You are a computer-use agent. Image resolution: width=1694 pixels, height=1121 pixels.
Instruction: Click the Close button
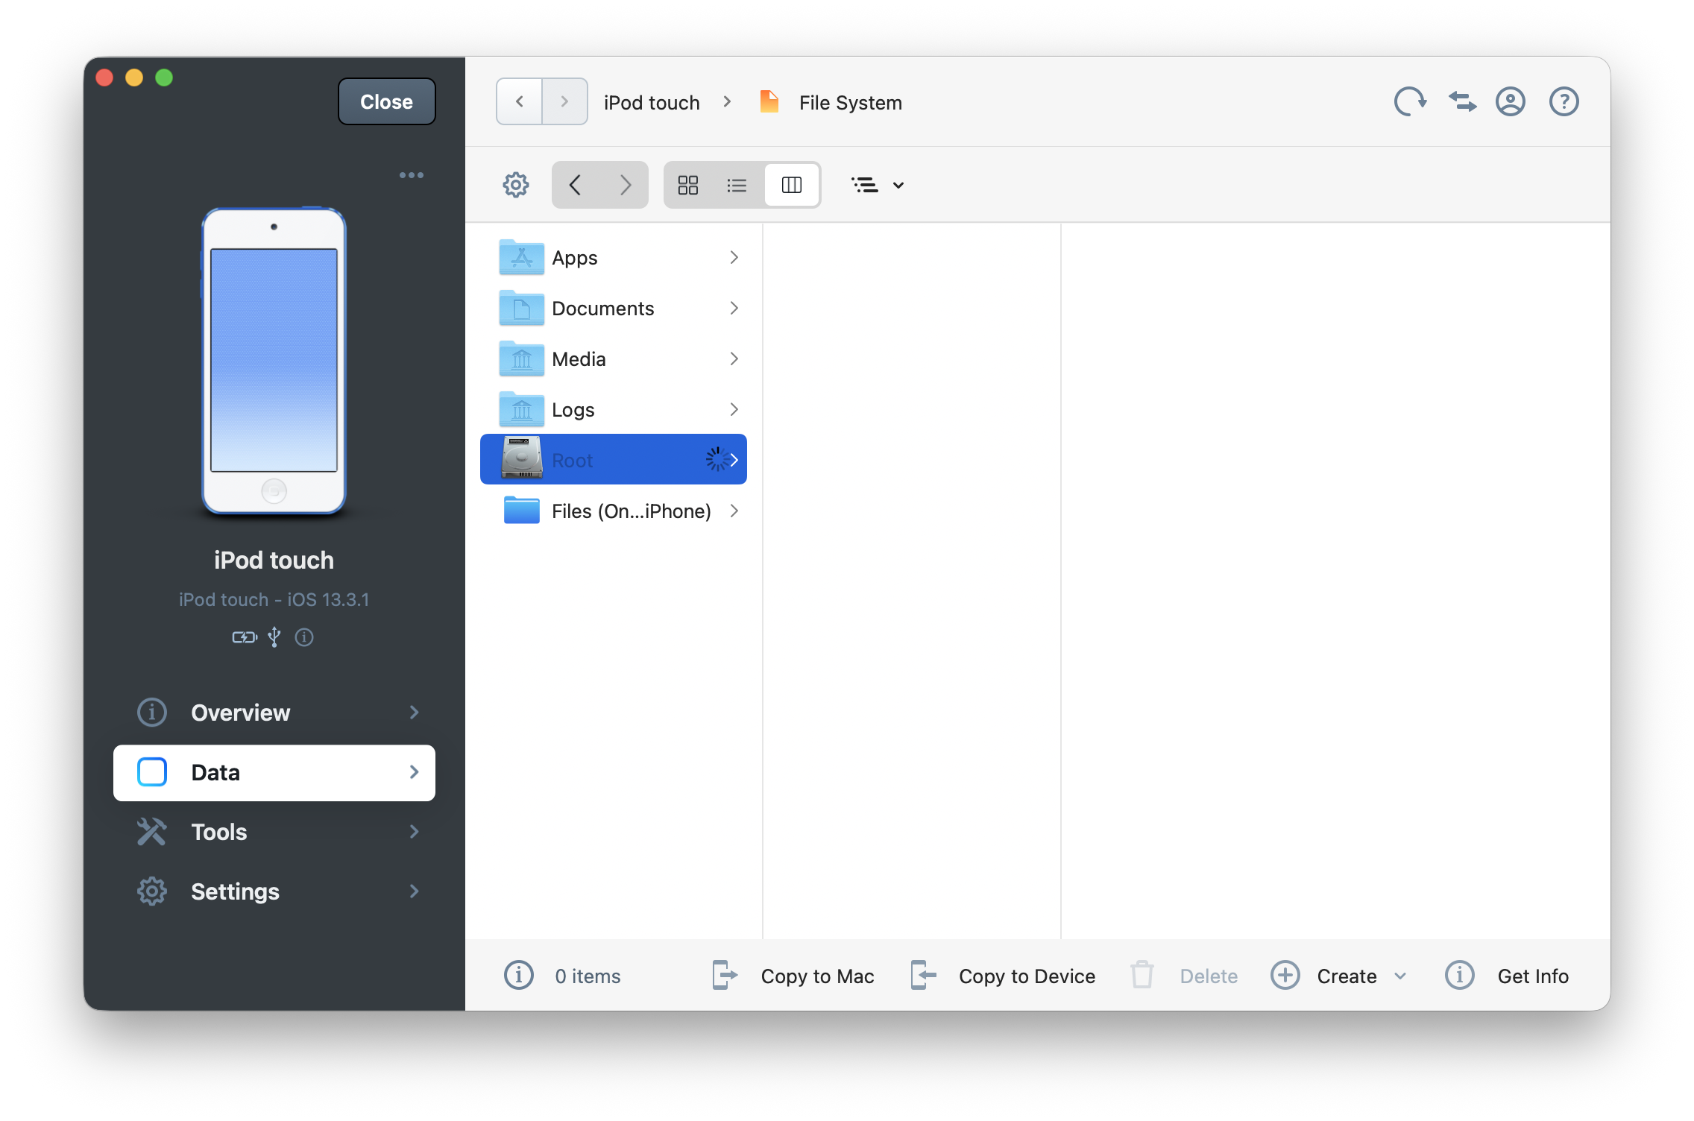tap(386, 102)
